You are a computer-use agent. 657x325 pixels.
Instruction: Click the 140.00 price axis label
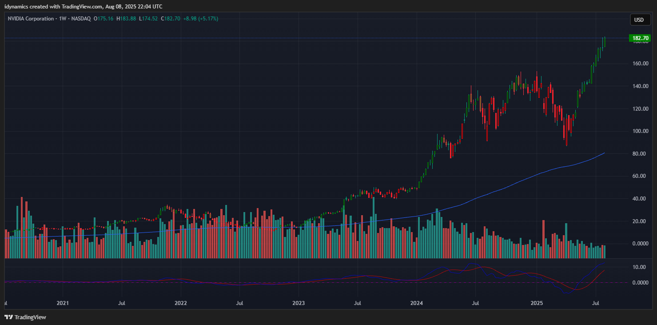pyautogui.click(x=641, y=86)
